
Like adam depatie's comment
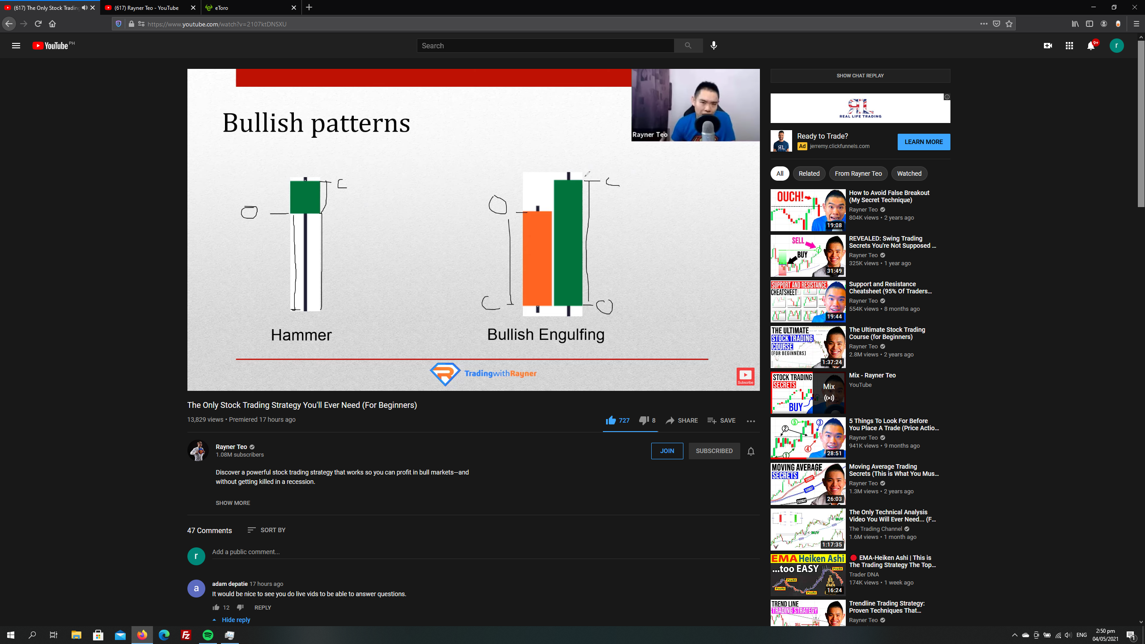216,607
